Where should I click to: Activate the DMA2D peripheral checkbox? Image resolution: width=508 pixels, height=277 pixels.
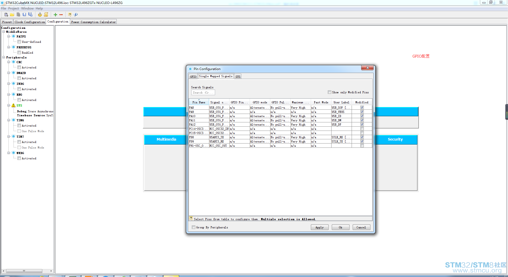pyautogui.click(x=19, y=78)
